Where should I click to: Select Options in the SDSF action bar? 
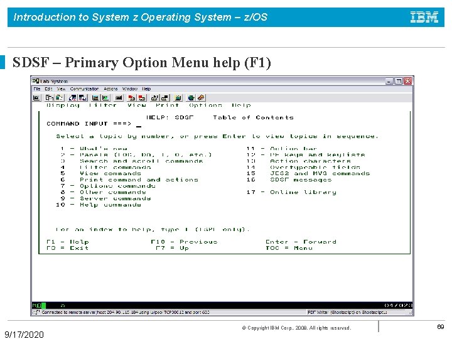(205, 105)
